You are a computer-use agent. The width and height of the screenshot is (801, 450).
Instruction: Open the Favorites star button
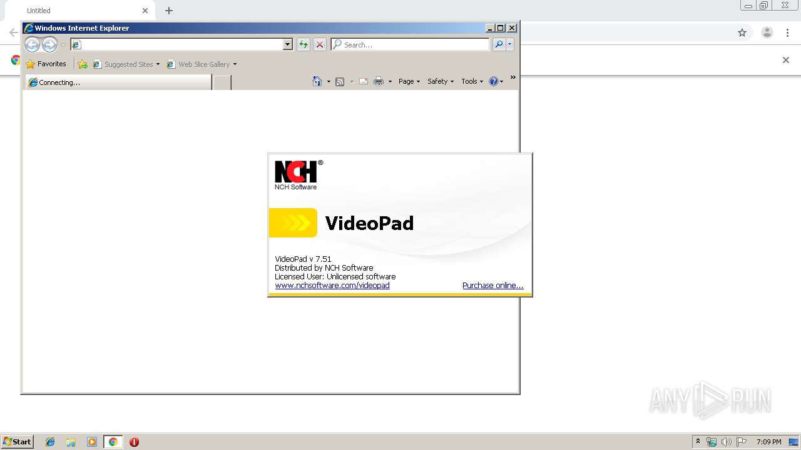(46, 64)
